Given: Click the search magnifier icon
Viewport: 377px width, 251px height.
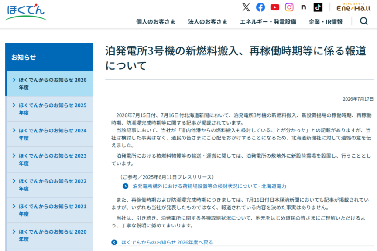Looking at the screenshot, I should pyautogui.click(x=364, y=21).
